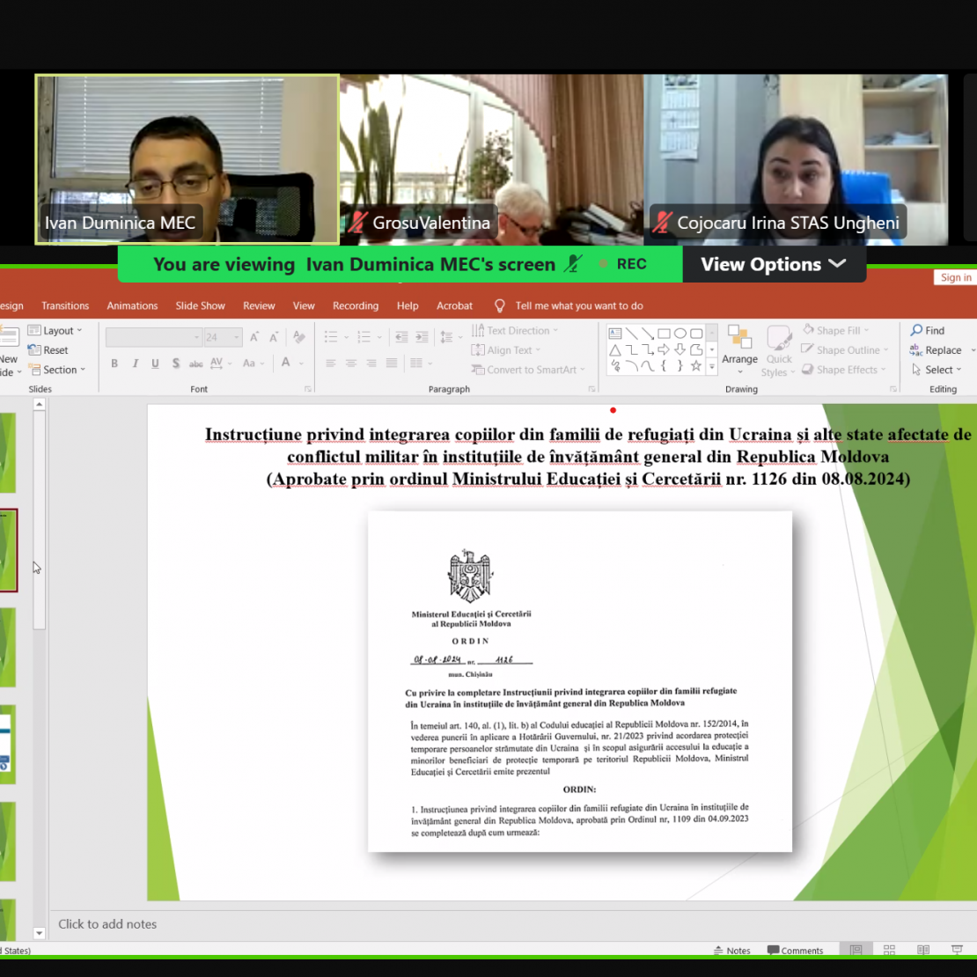Expand the Section dropdown
The height and width of the screenshot is (977, 977).
pos(57,370)
